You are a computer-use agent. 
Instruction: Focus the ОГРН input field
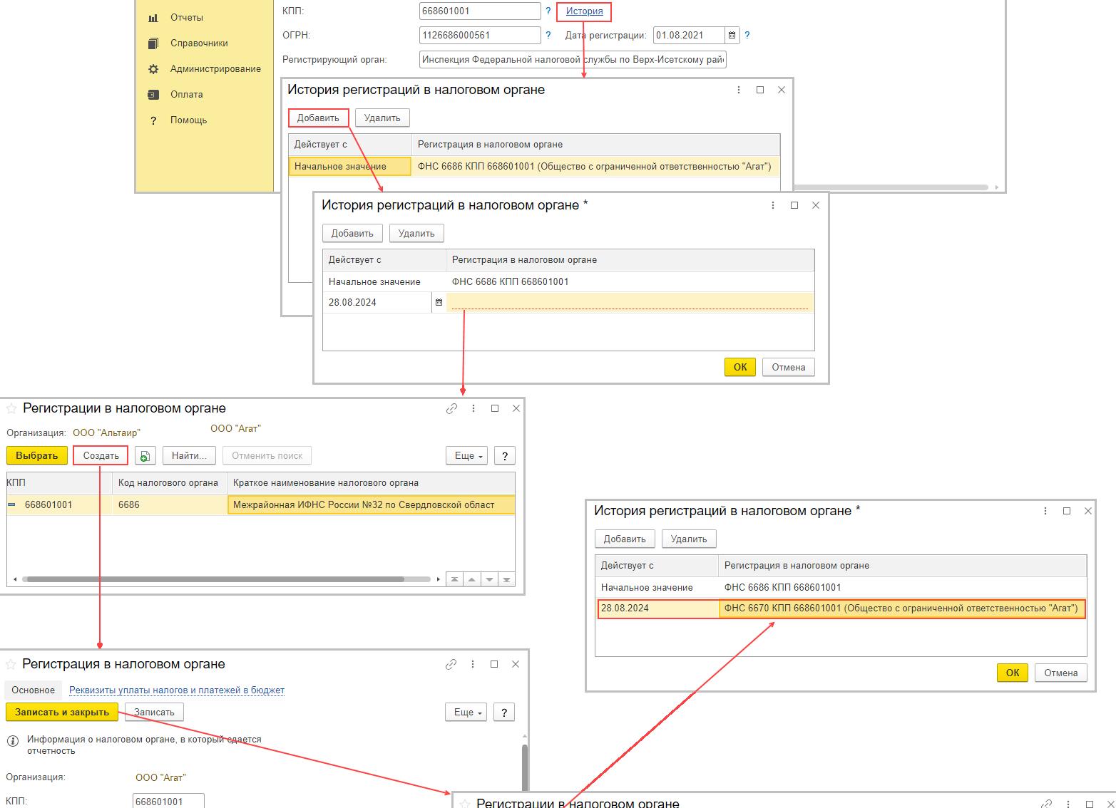coord(480,35)
